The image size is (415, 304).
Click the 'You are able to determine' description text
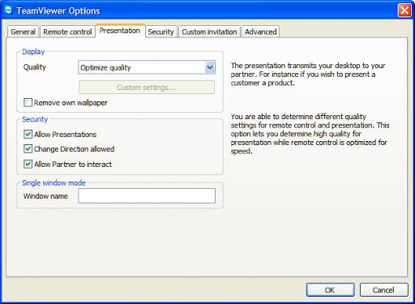[310, 134]
